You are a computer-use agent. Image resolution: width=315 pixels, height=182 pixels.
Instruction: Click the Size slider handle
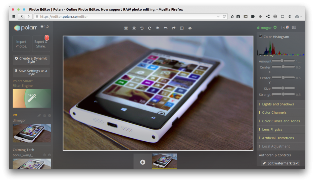283,88
